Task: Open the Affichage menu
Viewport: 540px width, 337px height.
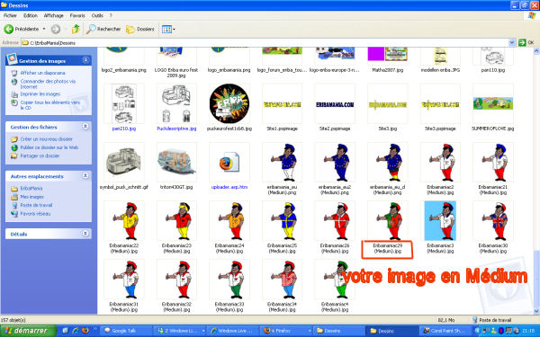Action: (54, 15)
